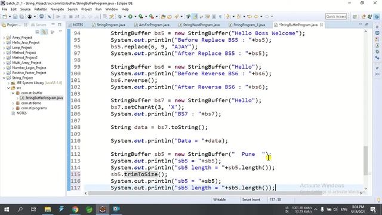Click the Last Edit Location icon
Image resolution: width=382 pixels, height=215 pixels.
coord(249,17)
